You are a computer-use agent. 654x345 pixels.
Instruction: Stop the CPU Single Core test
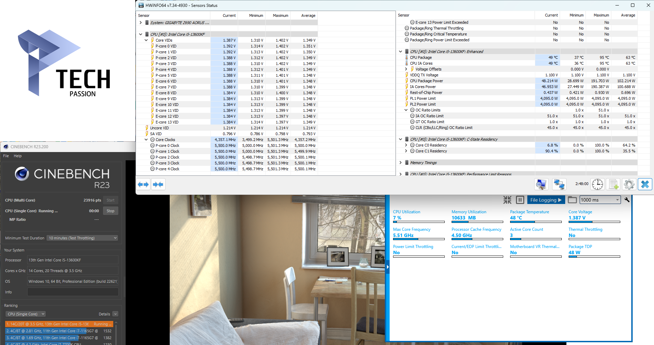click(110, 211)
